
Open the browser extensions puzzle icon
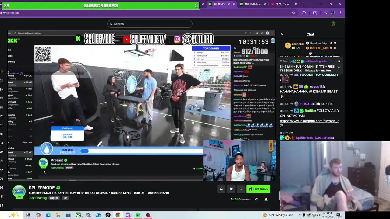click(304, 13)
